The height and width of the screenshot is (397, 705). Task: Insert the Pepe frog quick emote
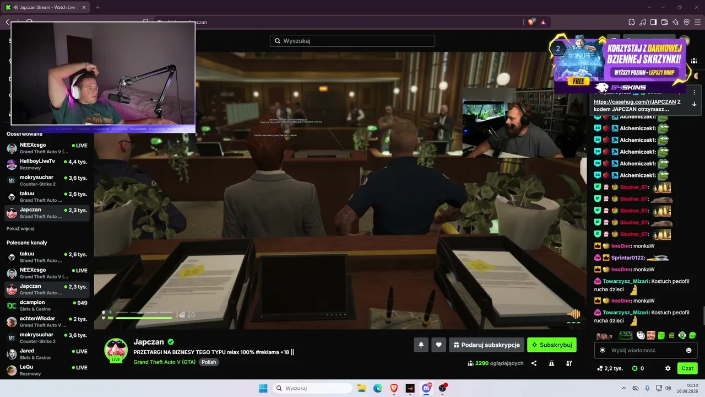[x=625, y=335]
